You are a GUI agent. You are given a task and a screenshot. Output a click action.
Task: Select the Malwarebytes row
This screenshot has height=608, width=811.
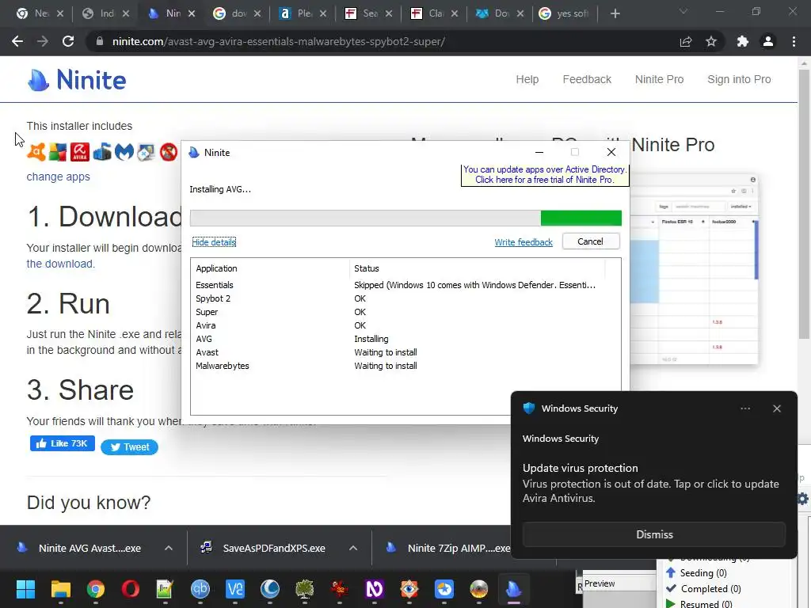click(398, 366)
